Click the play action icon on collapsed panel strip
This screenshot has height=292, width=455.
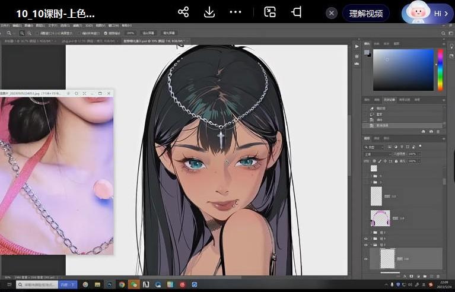[x=357, y=46]
